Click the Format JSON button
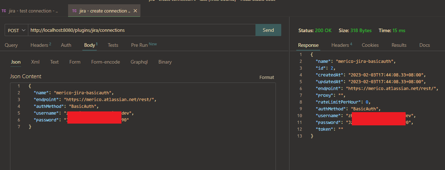445x170 pixels. click(x=267, y=77)
